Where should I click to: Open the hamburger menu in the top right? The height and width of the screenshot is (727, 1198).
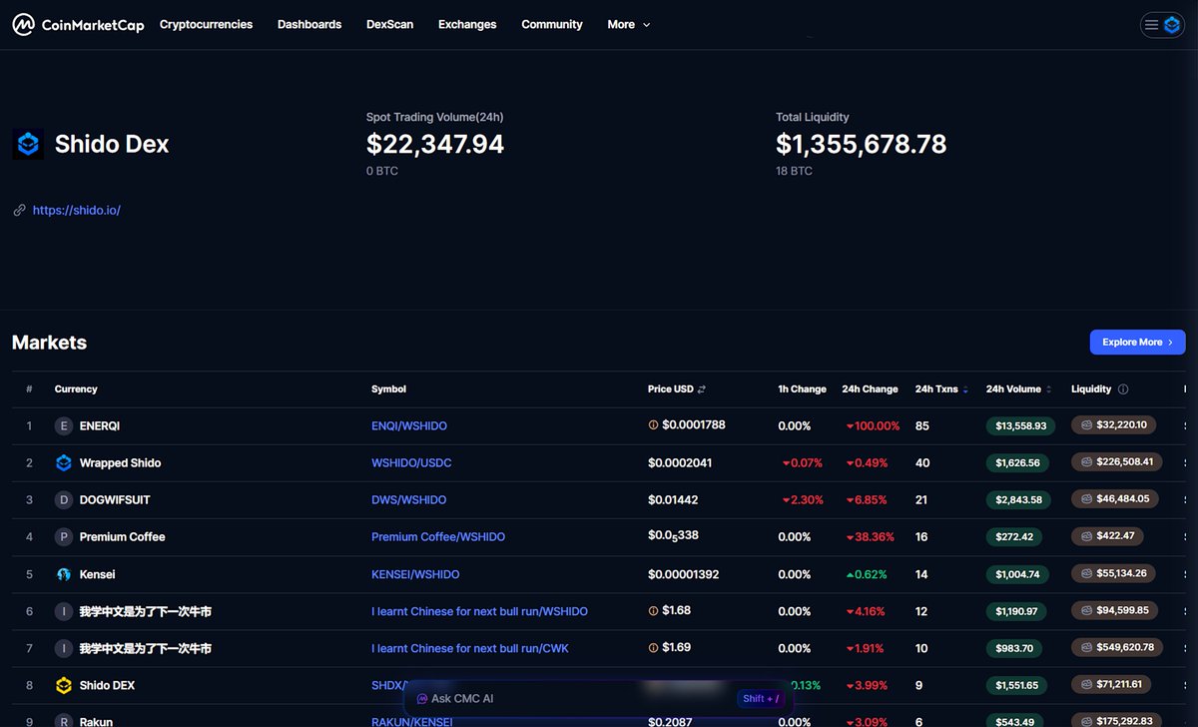pos(1151,25)
